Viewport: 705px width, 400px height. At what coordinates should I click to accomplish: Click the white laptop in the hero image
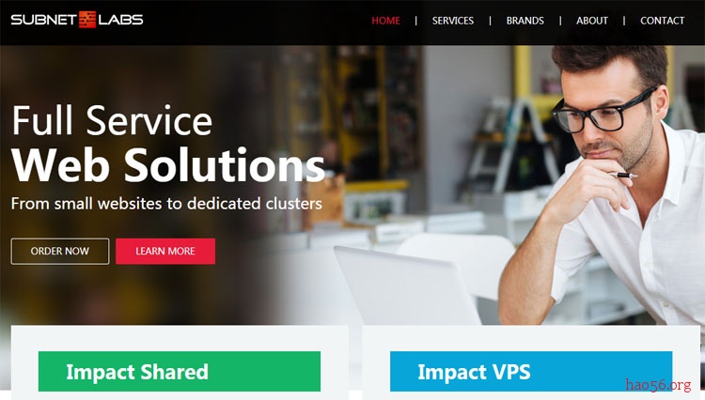407,285
